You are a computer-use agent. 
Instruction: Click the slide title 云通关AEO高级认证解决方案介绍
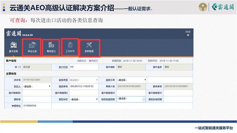(62, 8)
